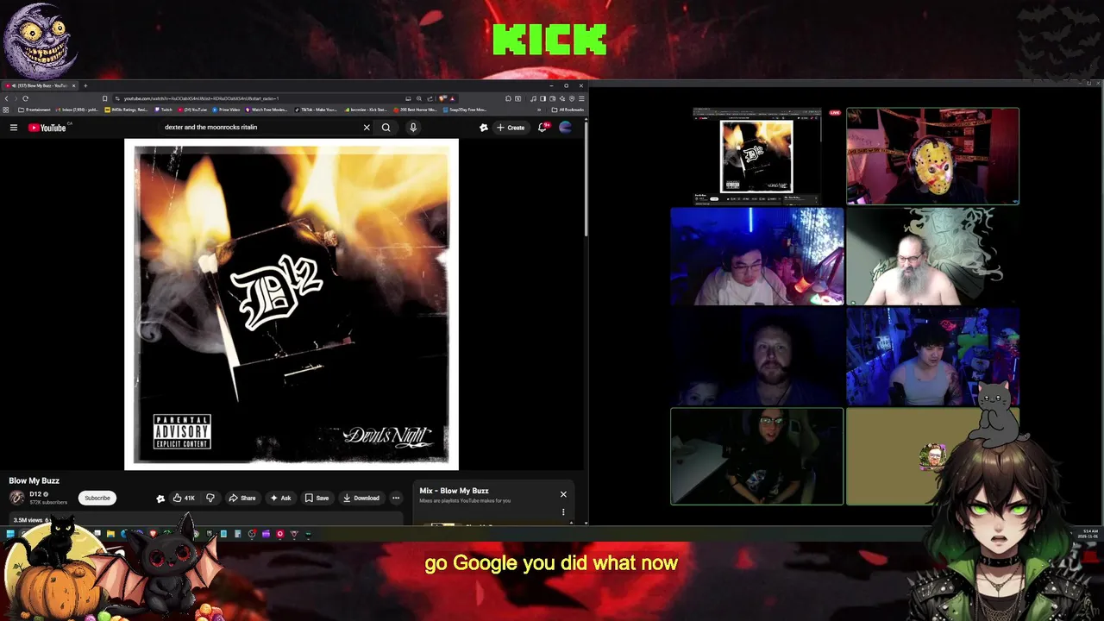The height and width of the screenshot is (621, 1104).
Task: Click the gem icon left of like button
Action: (160, 498)
